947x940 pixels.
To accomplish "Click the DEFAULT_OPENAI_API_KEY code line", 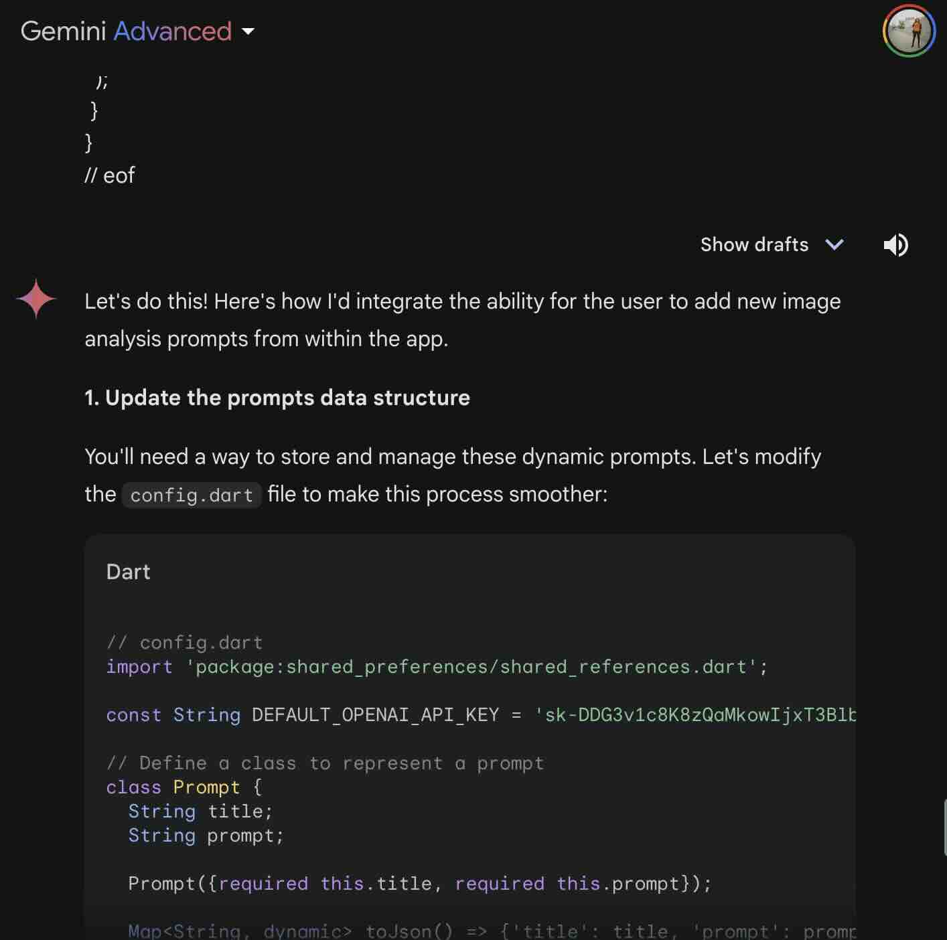I will [481, 715].
